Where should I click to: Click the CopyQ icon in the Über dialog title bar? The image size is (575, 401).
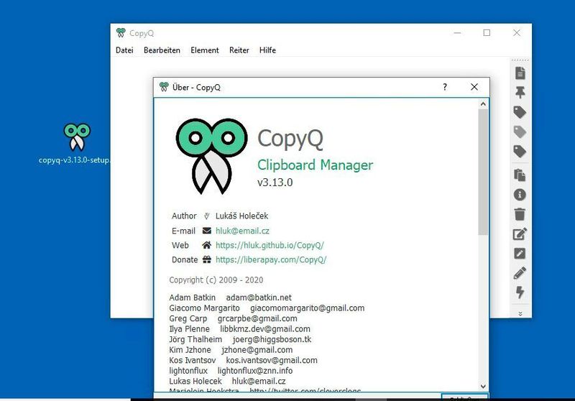pyautogui.click(x=164, y=87)
